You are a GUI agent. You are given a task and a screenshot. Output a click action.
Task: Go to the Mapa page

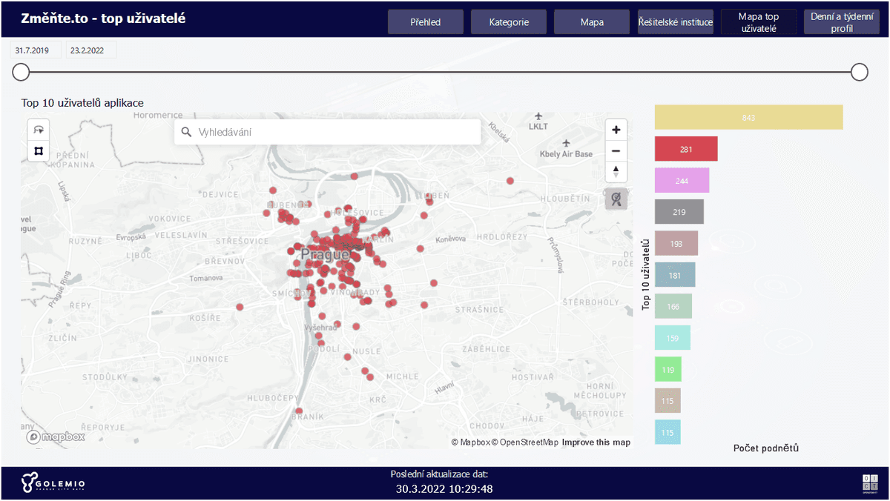592,22
